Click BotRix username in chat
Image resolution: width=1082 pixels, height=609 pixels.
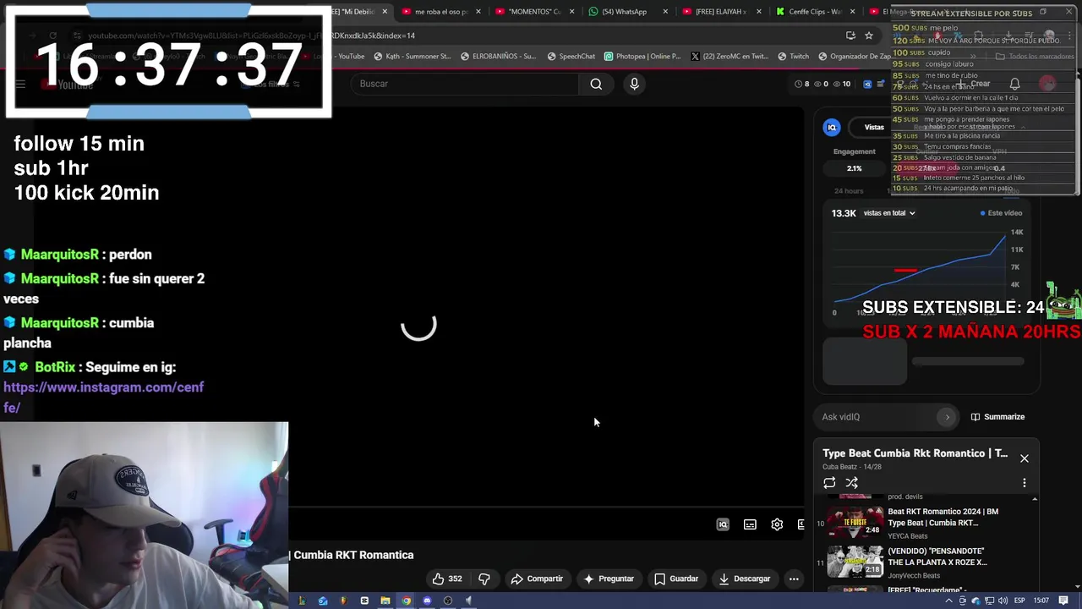55,367
